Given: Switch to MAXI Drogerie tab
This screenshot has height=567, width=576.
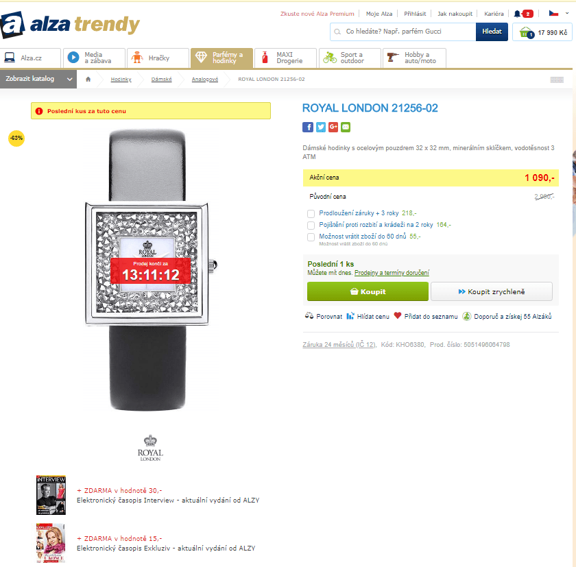Looking at the screenshot, I should pos(285,58).
